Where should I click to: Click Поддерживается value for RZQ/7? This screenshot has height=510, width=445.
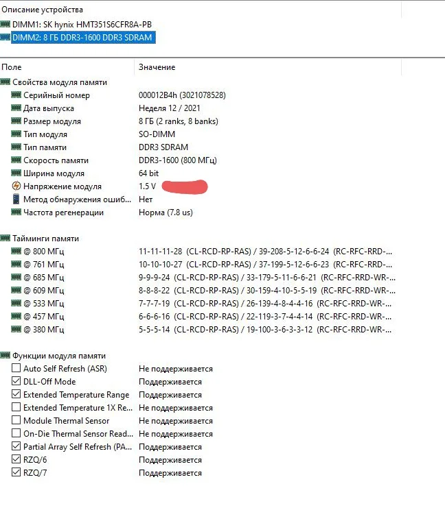[x=170, y=472]
